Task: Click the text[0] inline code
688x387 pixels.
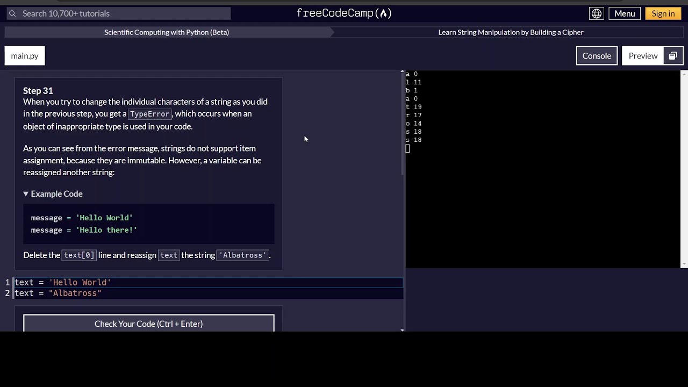Action: (79, 255)
